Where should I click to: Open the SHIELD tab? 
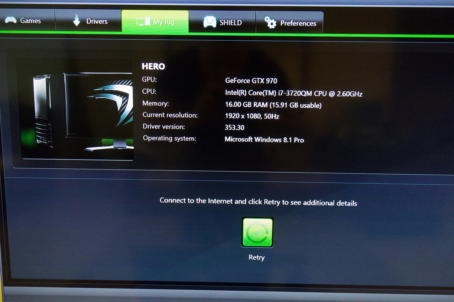[x=222, y=22]
